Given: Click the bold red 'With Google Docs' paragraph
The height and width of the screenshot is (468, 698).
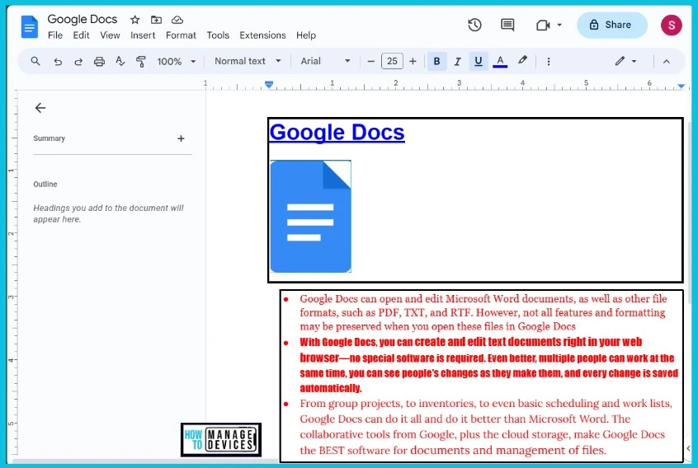Looking at the screenshot, I should (488, 365).
